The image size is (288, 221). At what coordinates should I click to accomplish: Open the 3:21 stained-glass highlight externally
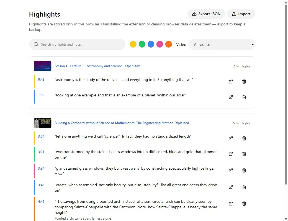pyautogui.click(x=231, y=154)
